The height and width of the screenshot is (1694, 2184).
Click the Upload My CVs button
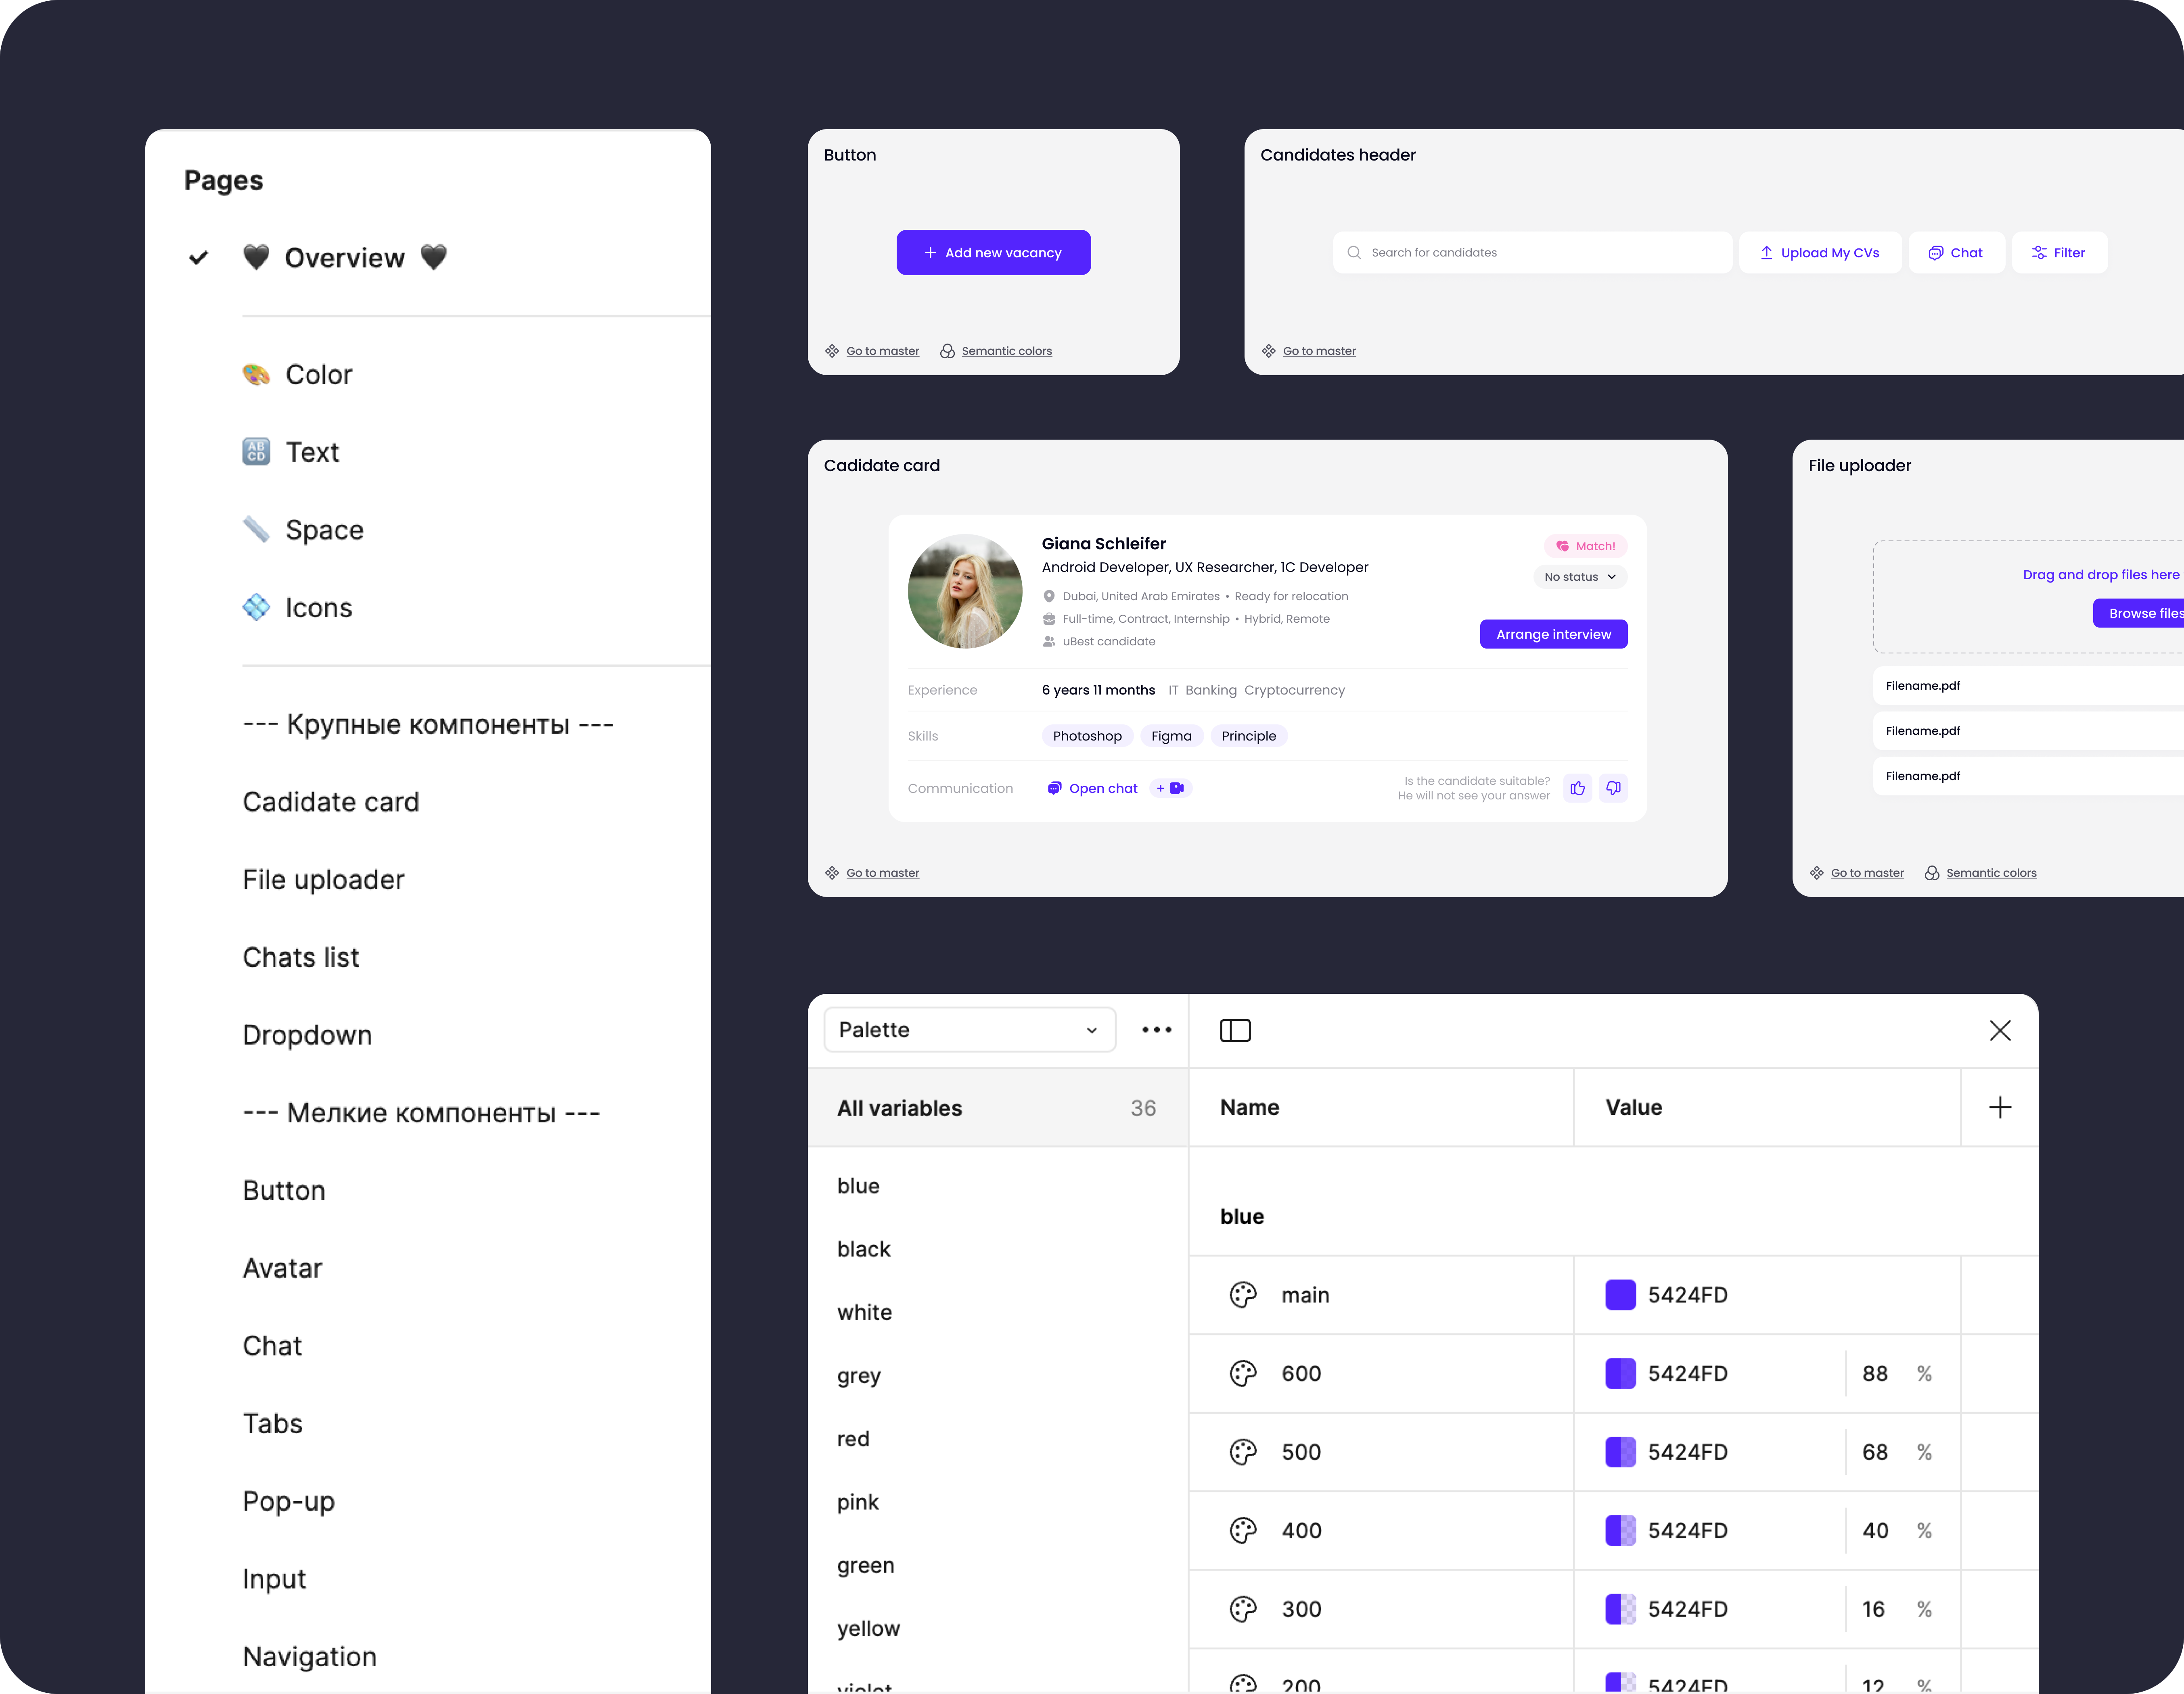1820,253
